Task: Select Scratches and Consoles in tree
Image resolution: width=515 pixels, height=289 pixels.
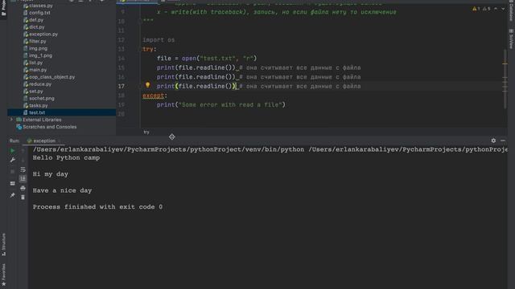Action: pyautogui.click(x=49, y=127)
